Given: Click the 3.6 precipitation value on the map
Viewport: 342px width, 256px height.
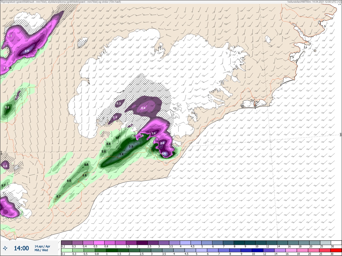Looking at the screenshot, I should [x=162, y=143].
